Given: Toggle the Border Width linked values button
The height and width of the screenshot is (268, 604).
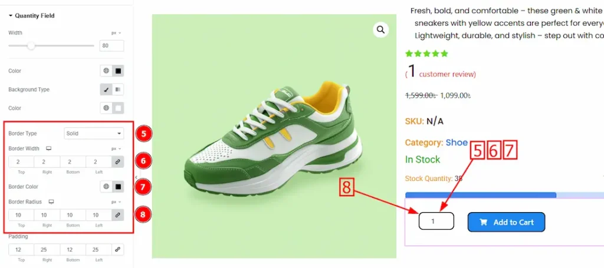Looking at the screenshot, I should 117,162.
